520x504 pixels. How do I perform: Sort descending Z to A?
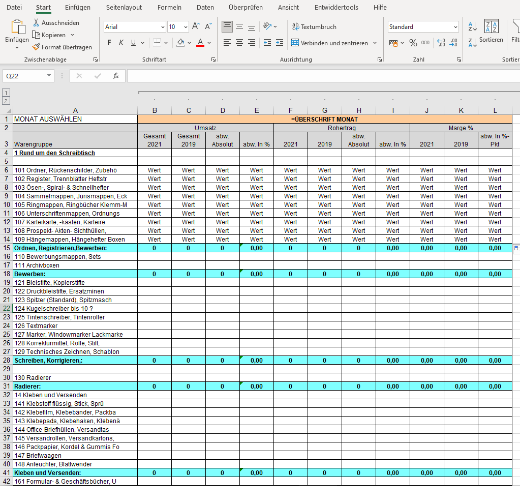(x=473, y=43)
